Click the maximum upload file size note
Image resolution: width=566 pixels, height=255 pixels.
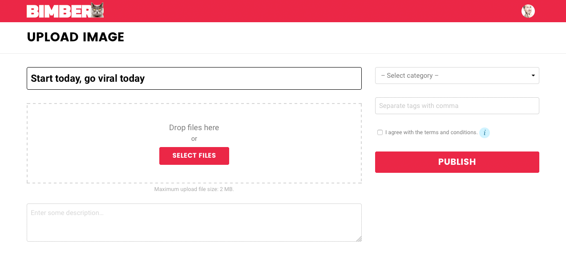tap(194, 189)
